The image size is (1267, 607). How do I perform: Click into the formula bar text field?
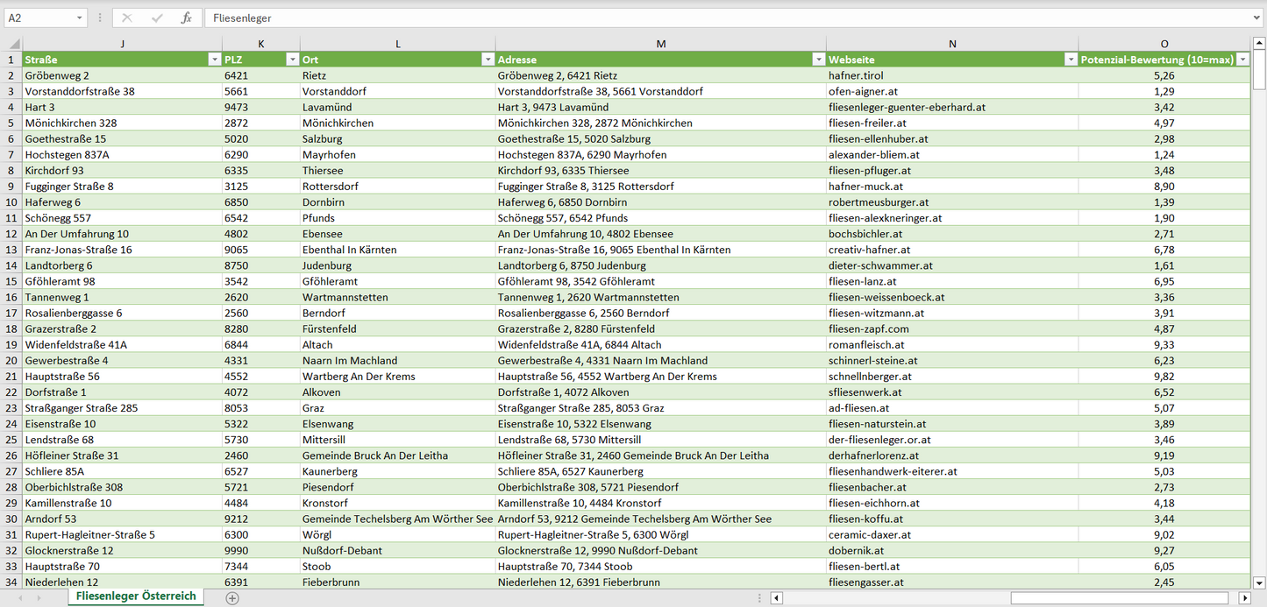point(701,18)
